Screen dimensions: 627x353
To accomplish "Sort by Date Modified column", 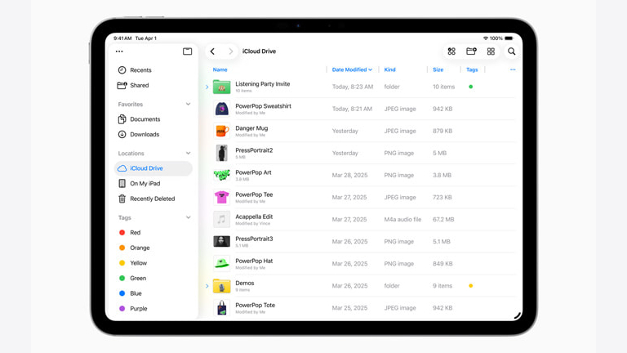I will click(x=352, y=69).
